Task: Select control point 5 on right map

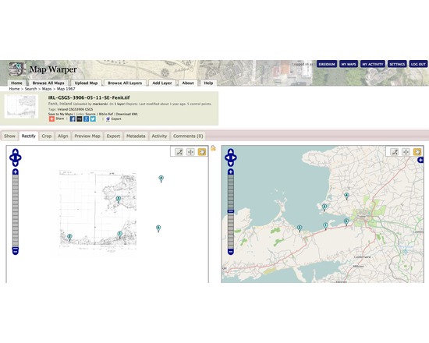Action: pyautogui.click(x=346, y=222)
